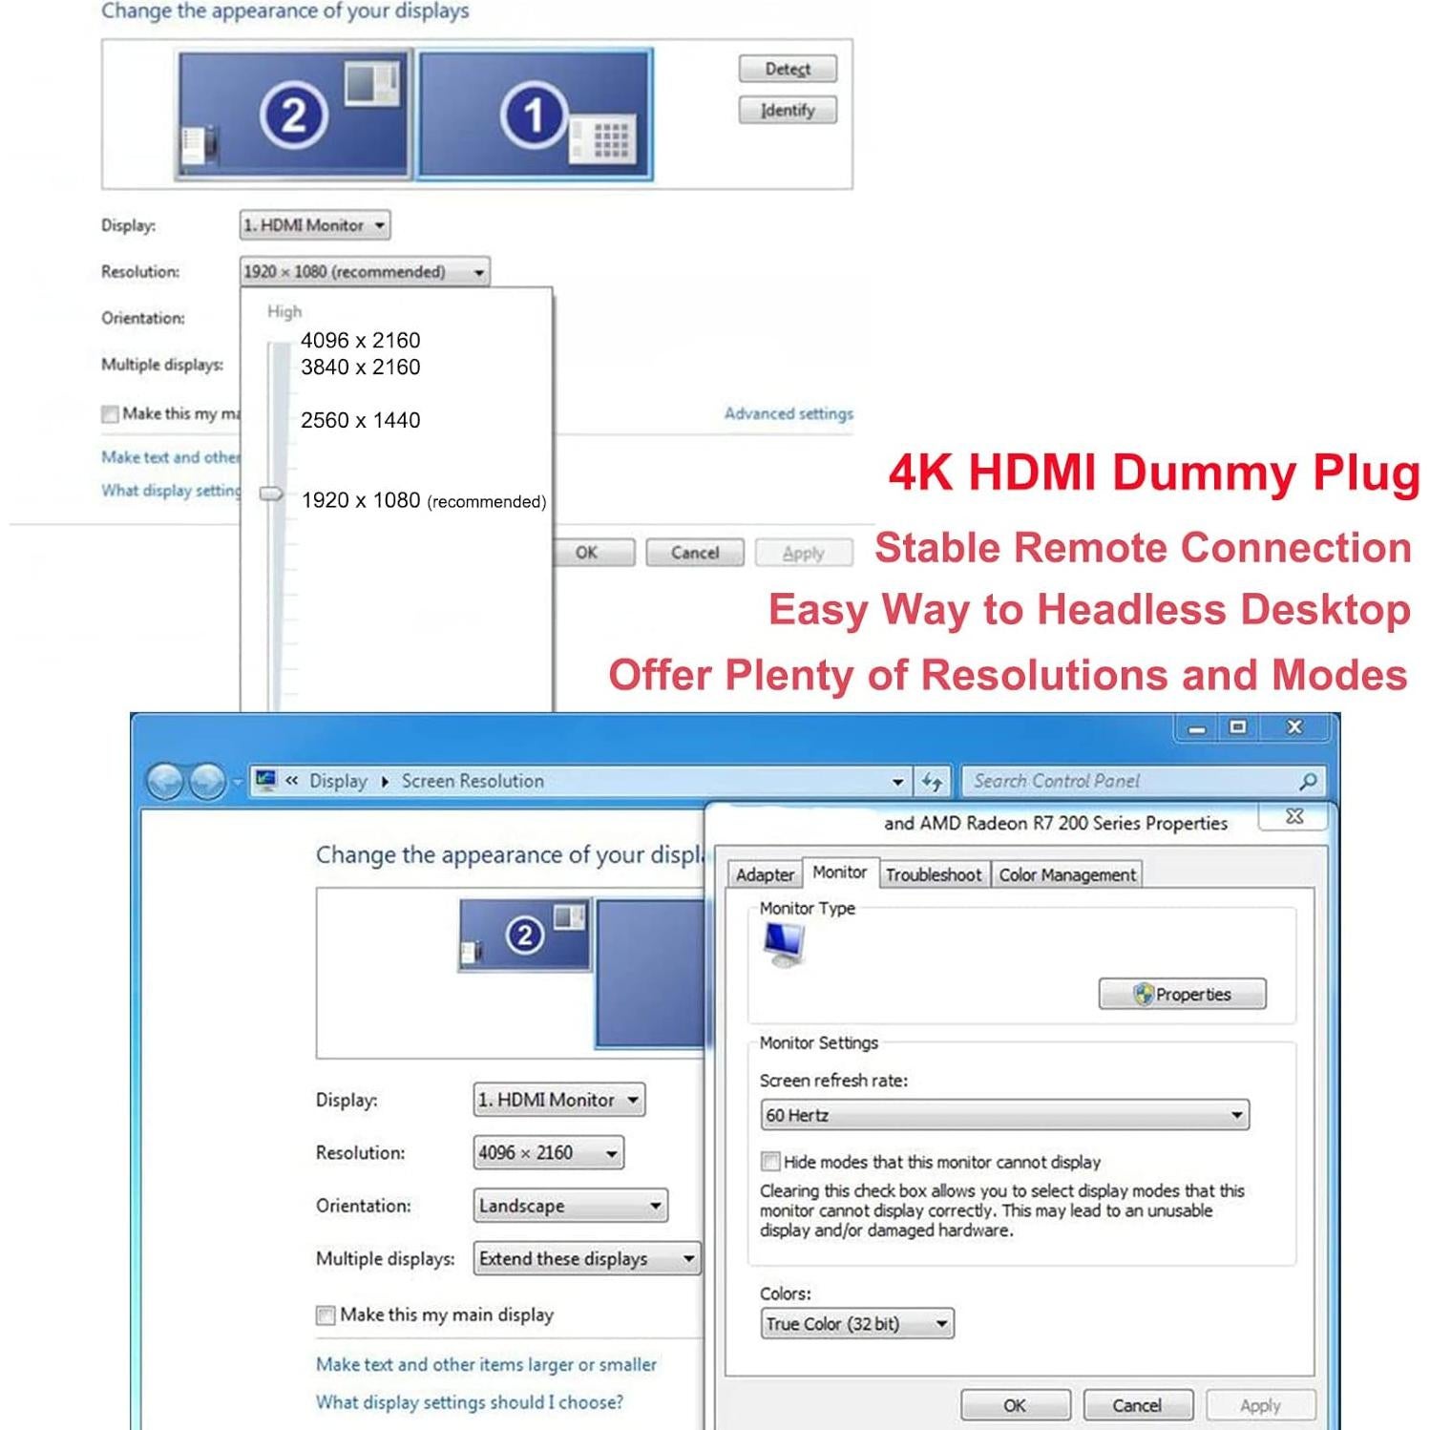The image size is (1430, 1430).
Task: Select monitor 1 in the display arrangement diagram
Action: 532,113
